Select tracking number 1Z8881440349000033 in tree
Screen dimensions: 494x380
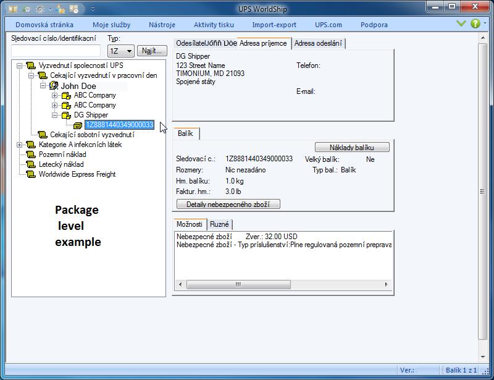[119, 125]
